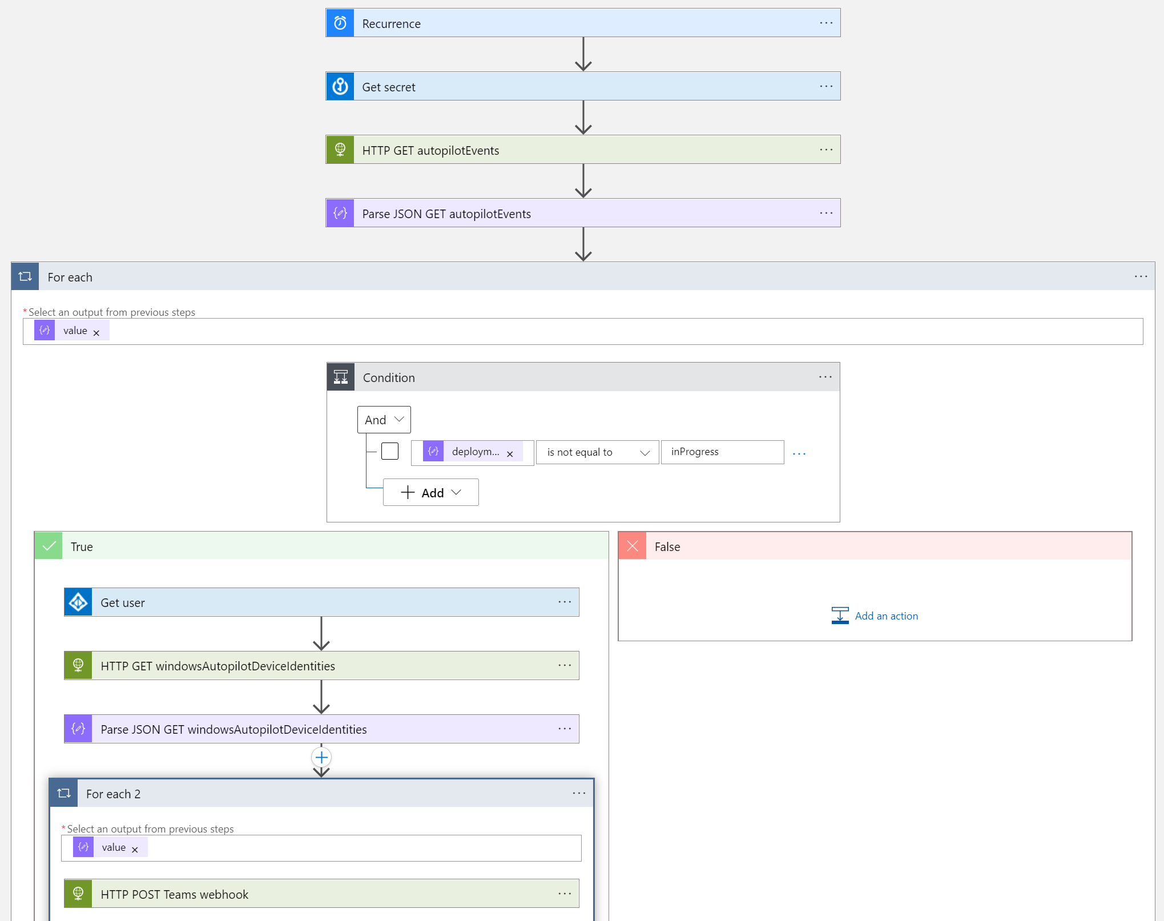
Task: Remove the deploym... dynamic content token
Action: tap(510, 453)
